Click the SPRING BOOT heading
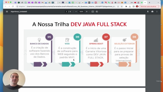Screen dimensions: 163x92 pyautogui.click(x=96, y=44)
